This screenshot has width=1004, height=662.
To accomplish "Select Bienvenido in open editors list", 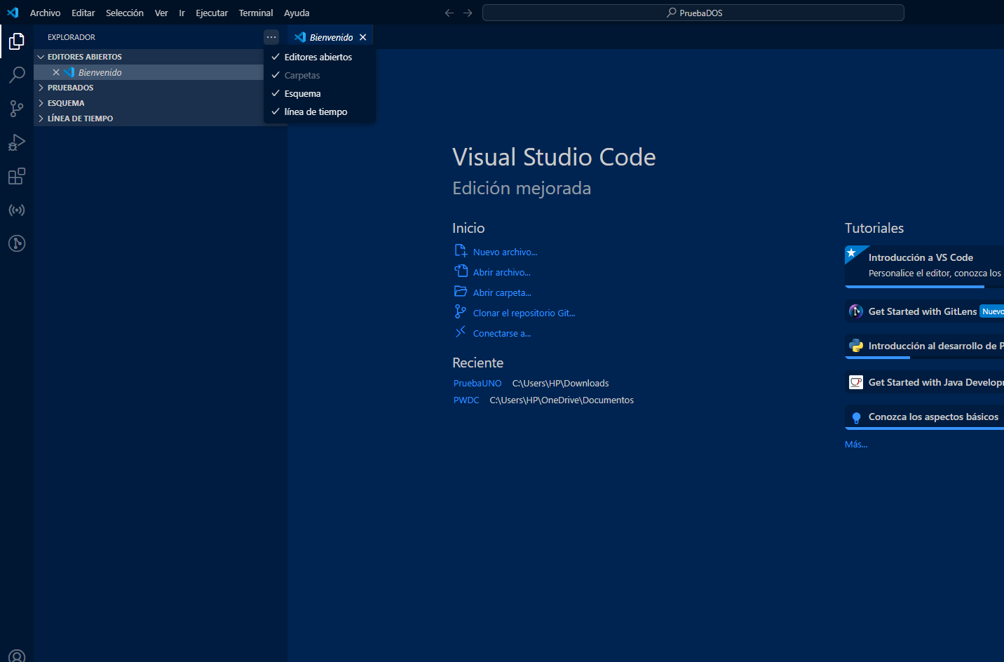I will (x=149, y=72).
